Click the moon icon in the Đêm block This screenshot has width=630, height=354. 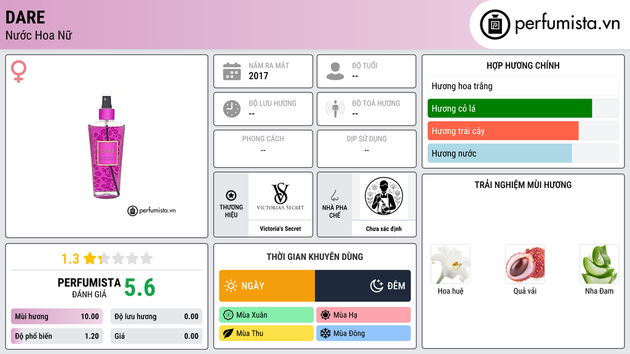(377, 286)
